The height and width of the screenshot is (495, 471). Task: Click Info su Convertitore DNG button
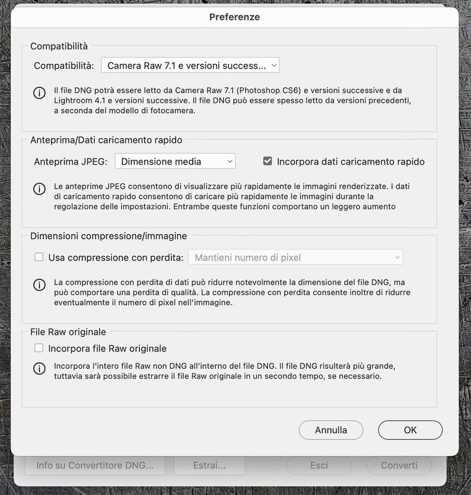click(x=95, y=465)
